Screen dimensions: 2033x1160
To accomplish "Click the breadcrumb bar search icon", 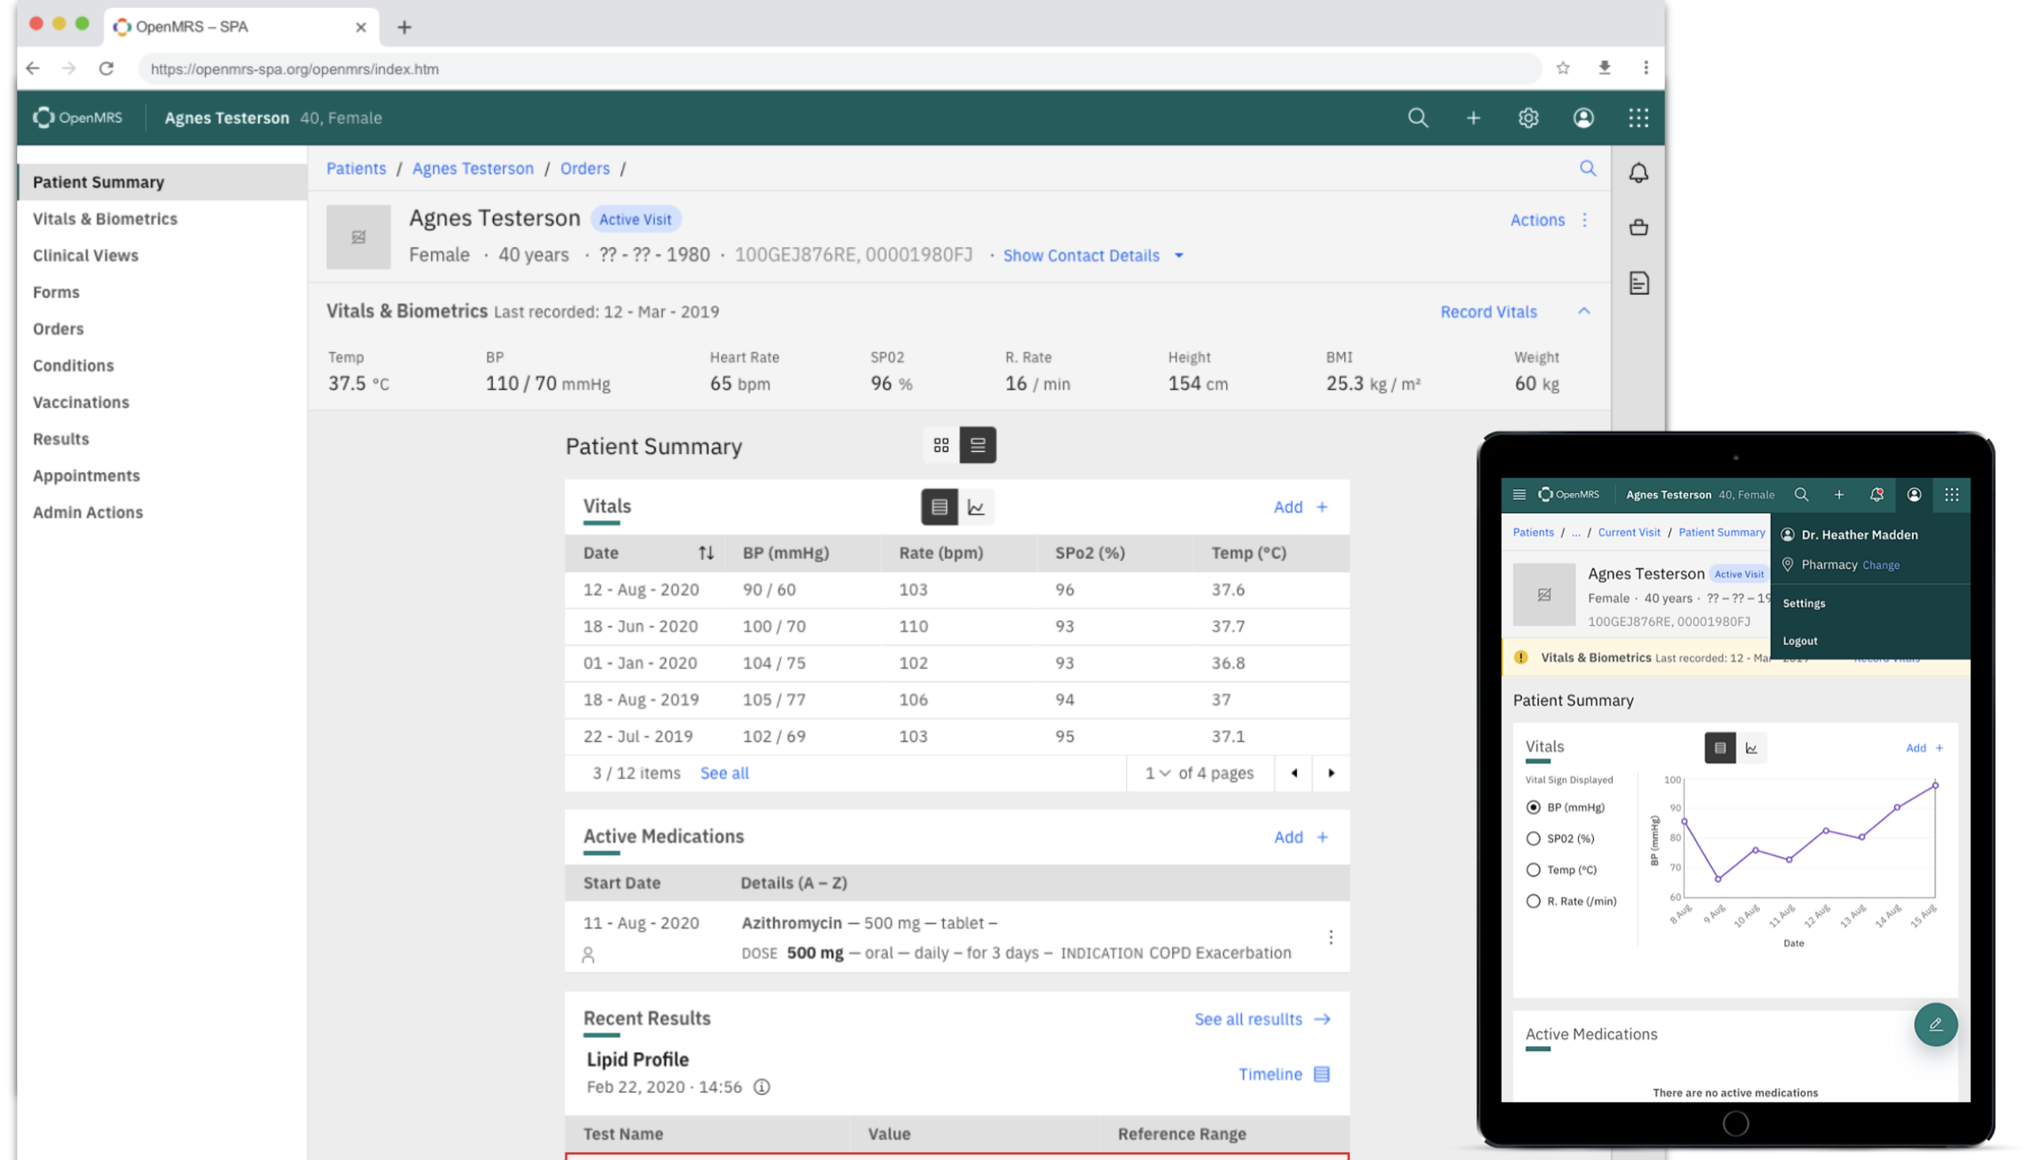I will tap(1587, 168).
